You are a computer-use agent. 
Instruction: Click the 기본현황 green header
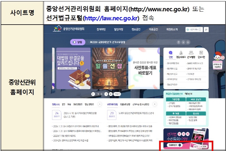point(176,100)
